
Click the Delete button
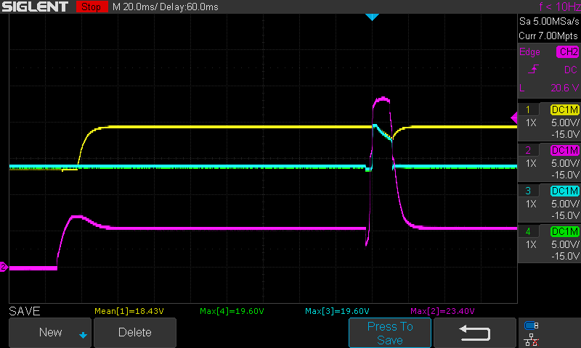[x=135, y=333]
